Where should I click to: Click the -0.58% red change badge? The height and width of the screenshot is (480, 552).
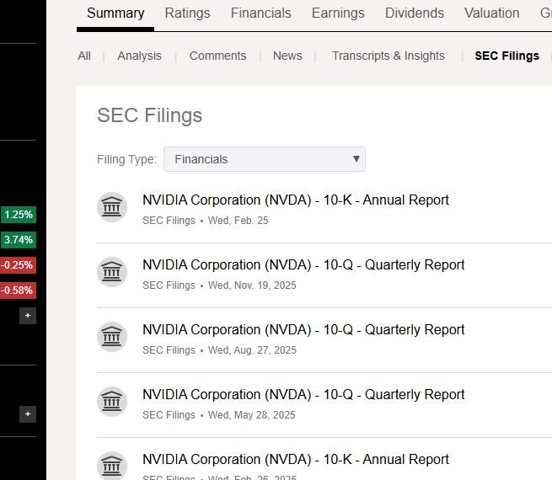18,291
